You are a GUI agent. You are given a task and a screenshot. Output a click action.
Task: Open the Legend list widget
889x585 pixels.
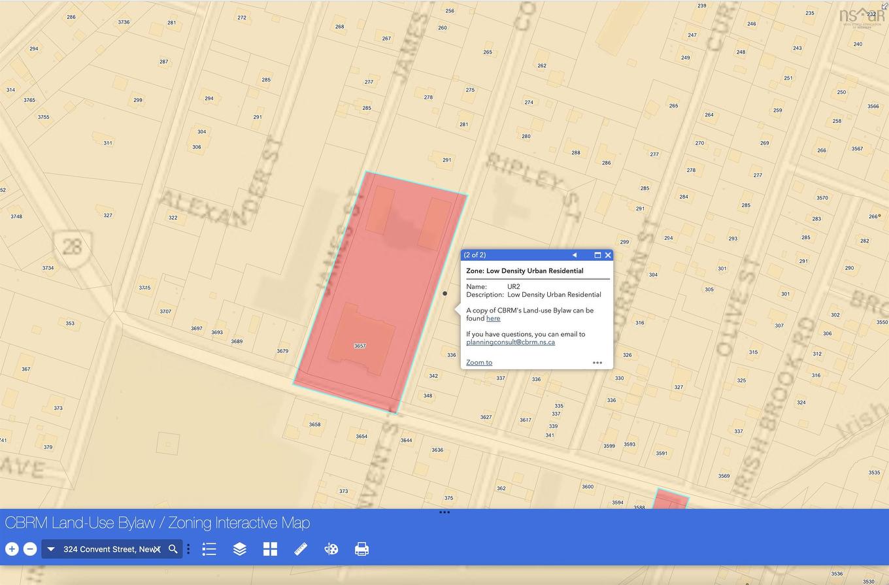pyautogui.click(x=209, y=549)
